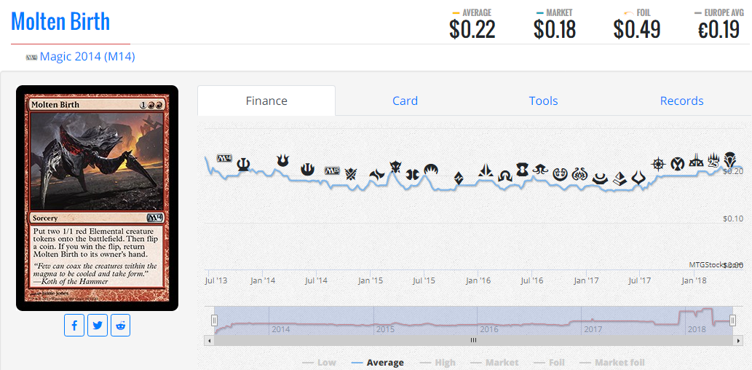
Task: Click the Fate Reforged set symbol
Action: 377,175
